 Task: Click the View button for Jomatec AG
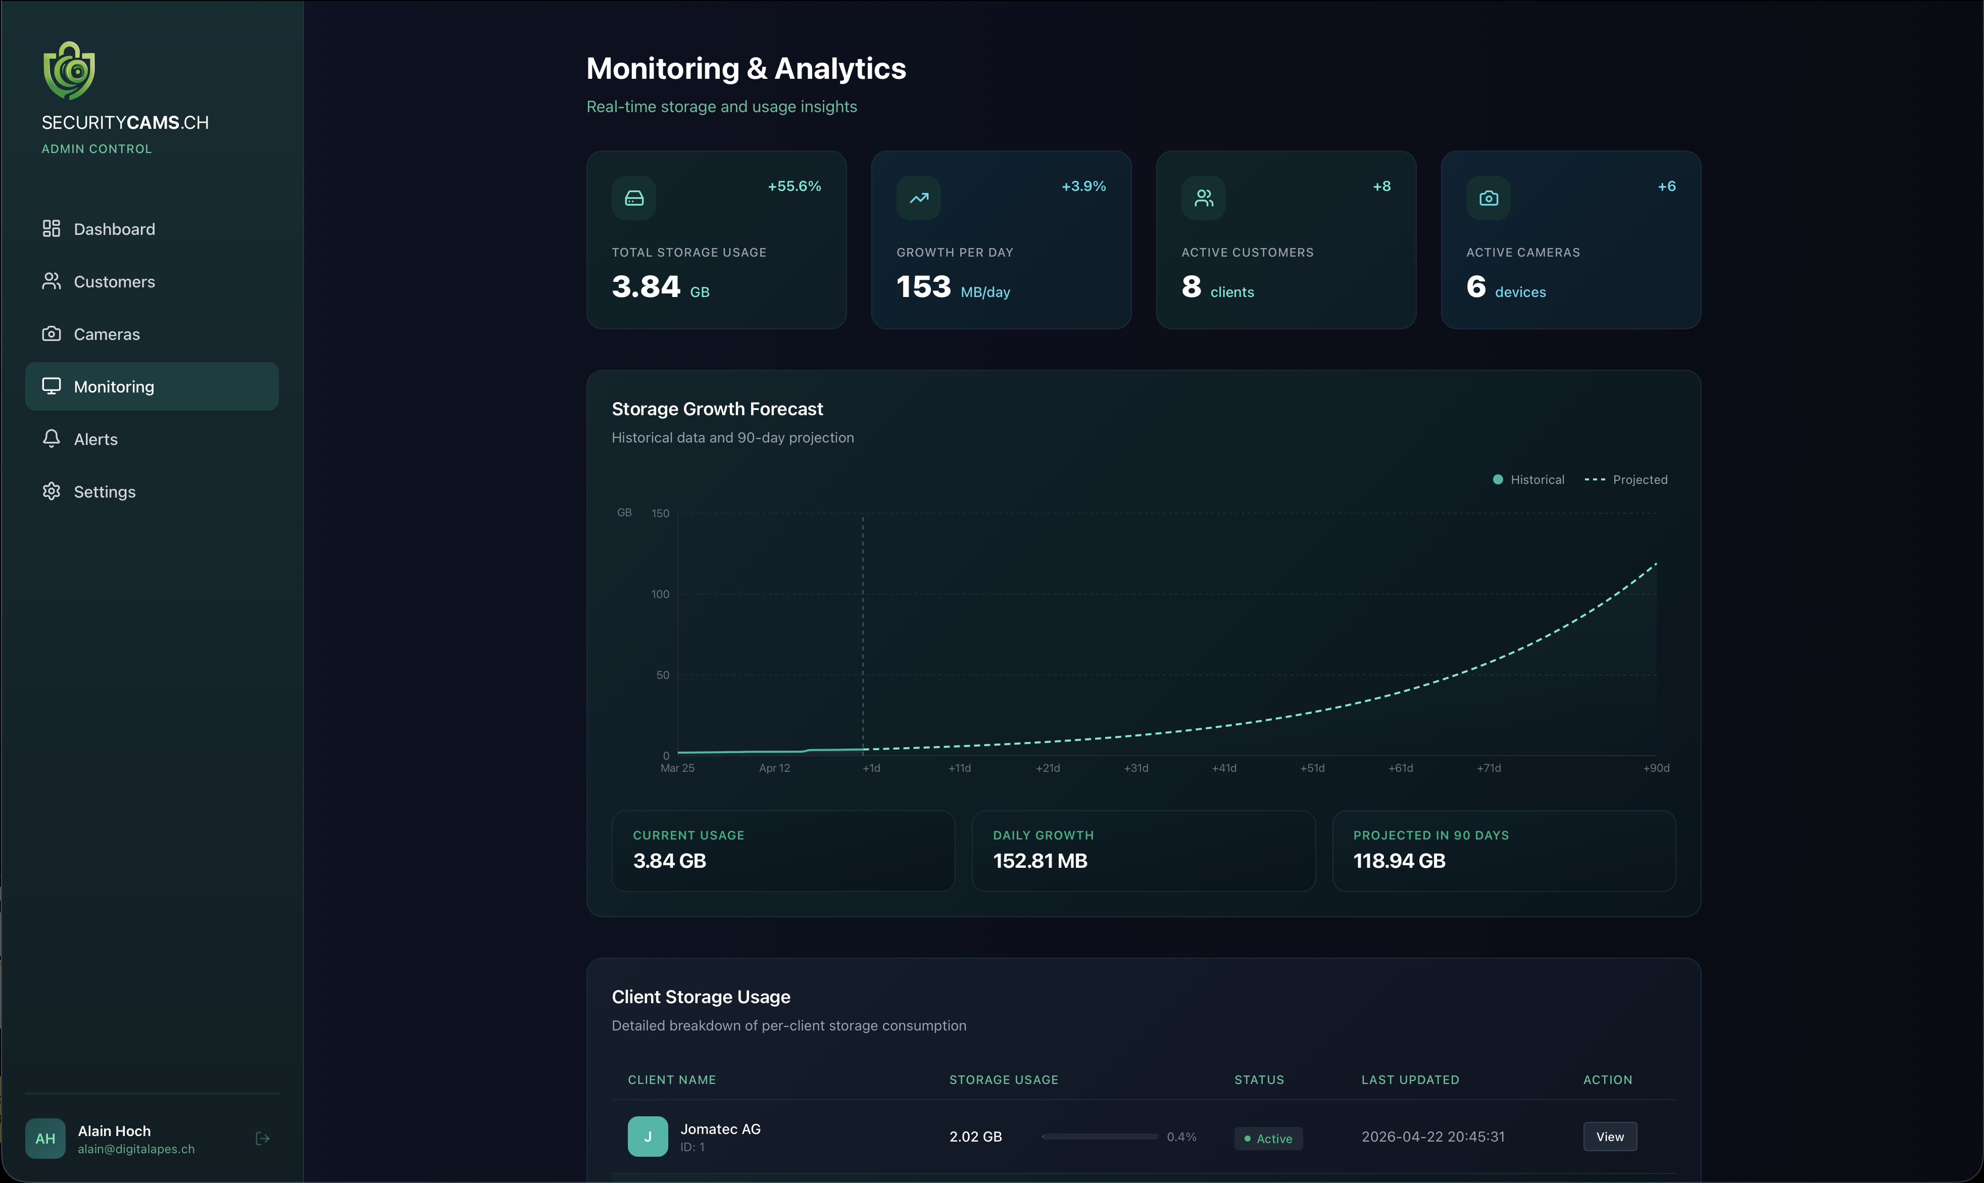(x=1609, y=1136)
